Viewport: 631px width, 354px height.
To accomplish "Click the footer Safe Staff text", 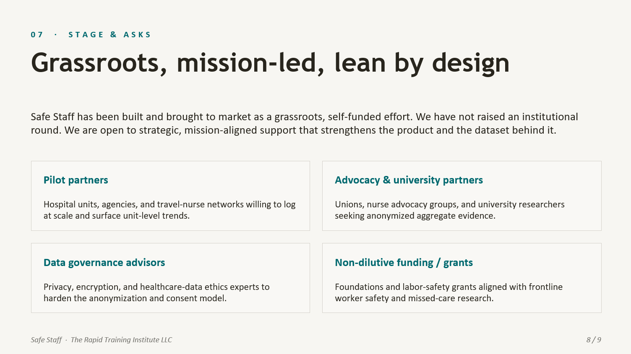I will point(46,340).
